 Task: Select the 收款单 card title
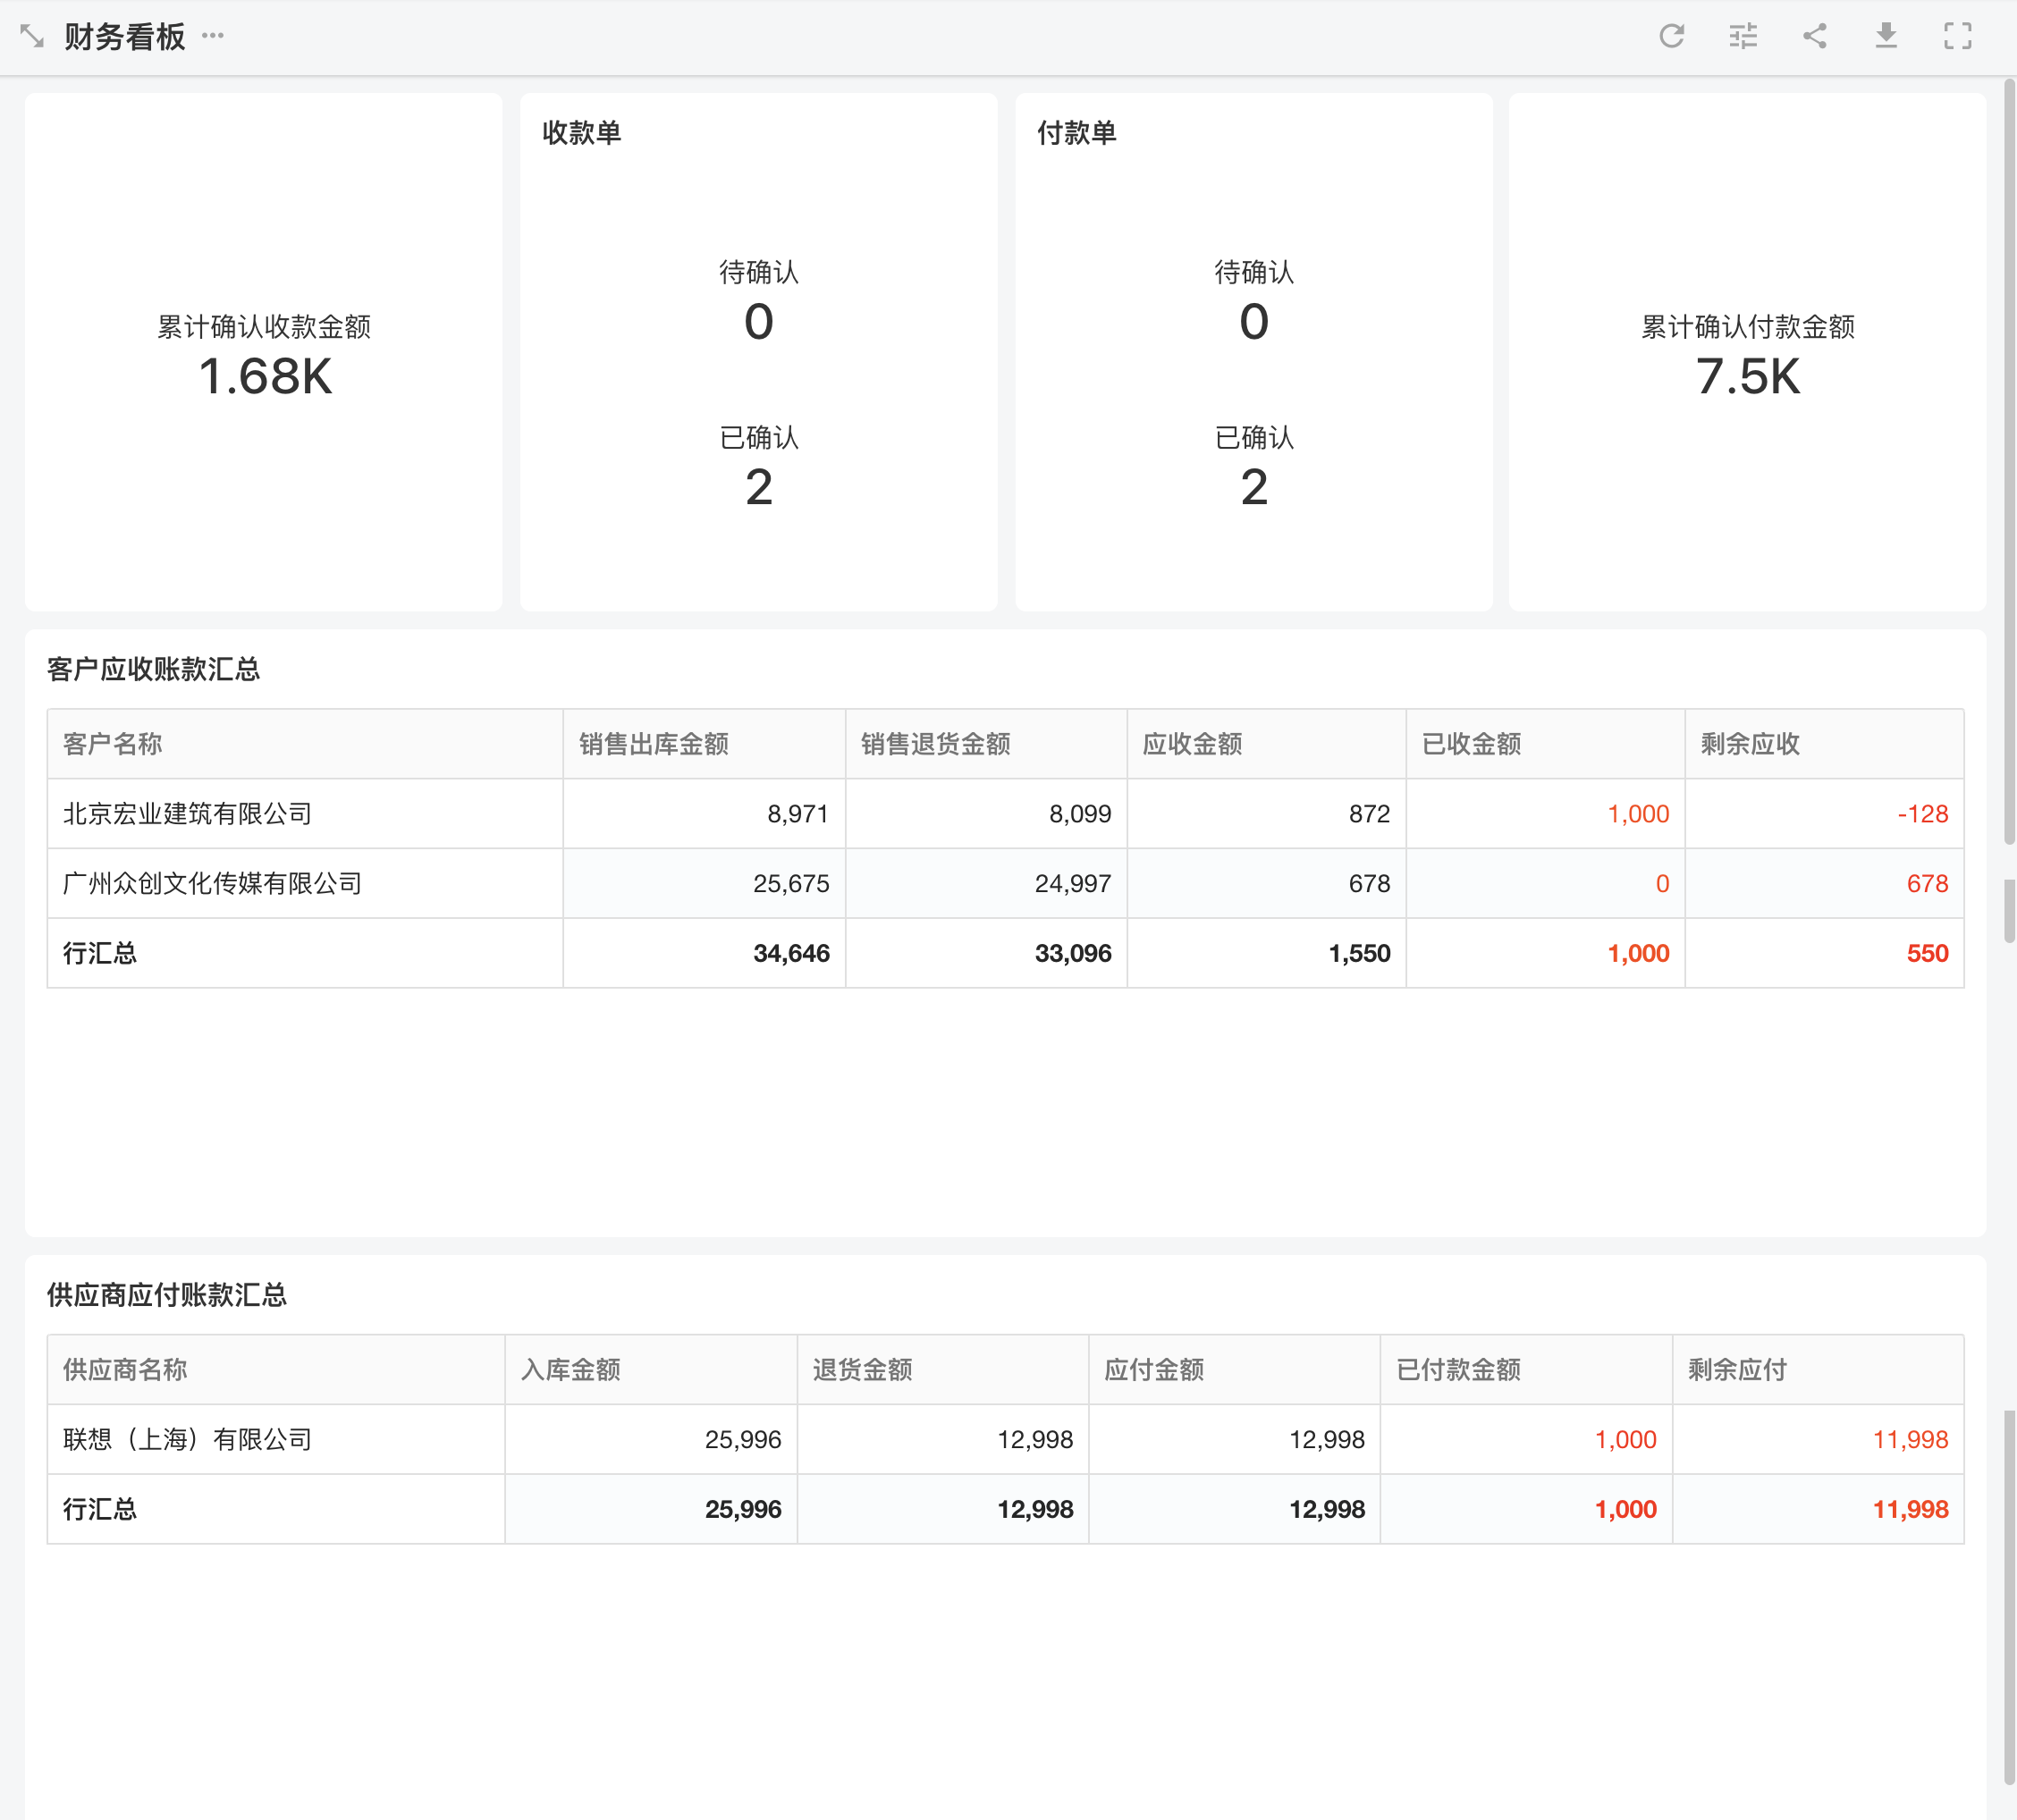pyautogui.click(x=582, y=133)
